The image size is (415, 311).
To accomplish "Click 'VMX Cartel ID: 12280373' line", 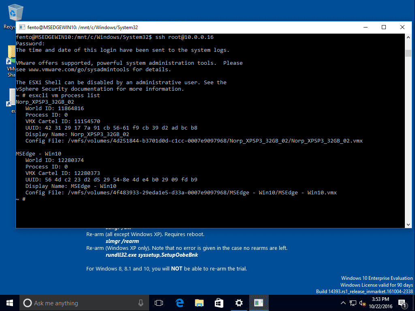I will 63,173.
